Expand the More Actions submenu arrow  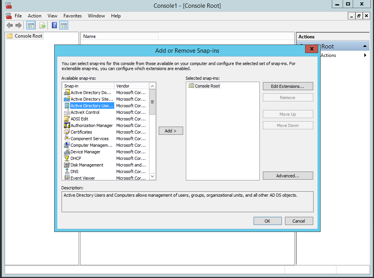click(365, 55)
